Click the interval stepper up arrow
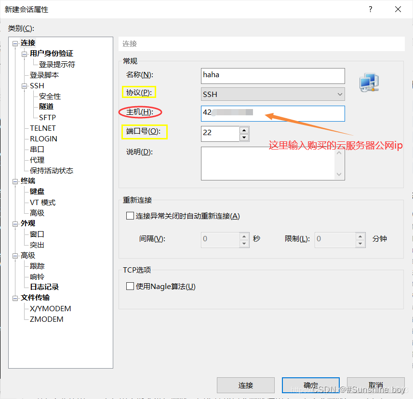Screen dimensions: 413x399 [244, 236]
